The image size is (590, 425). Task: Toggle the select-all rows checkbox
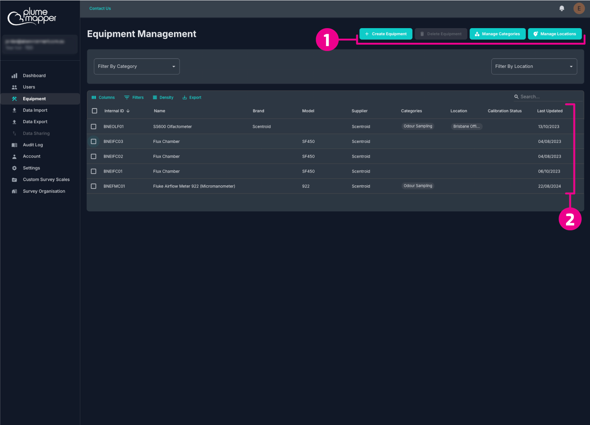point(95,111)
